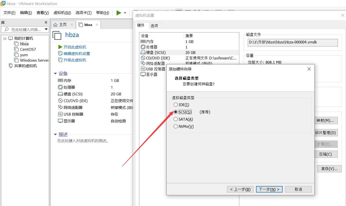
Task: Click the hard disk icon in 虚拟机设置 list
Action: pyautogui.click(x=143, y=52)
